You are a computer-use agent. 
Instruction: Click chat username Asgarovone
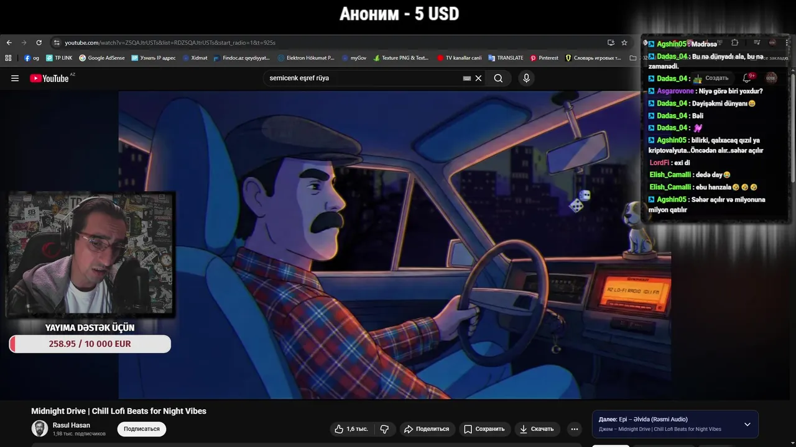click(675, 91)
